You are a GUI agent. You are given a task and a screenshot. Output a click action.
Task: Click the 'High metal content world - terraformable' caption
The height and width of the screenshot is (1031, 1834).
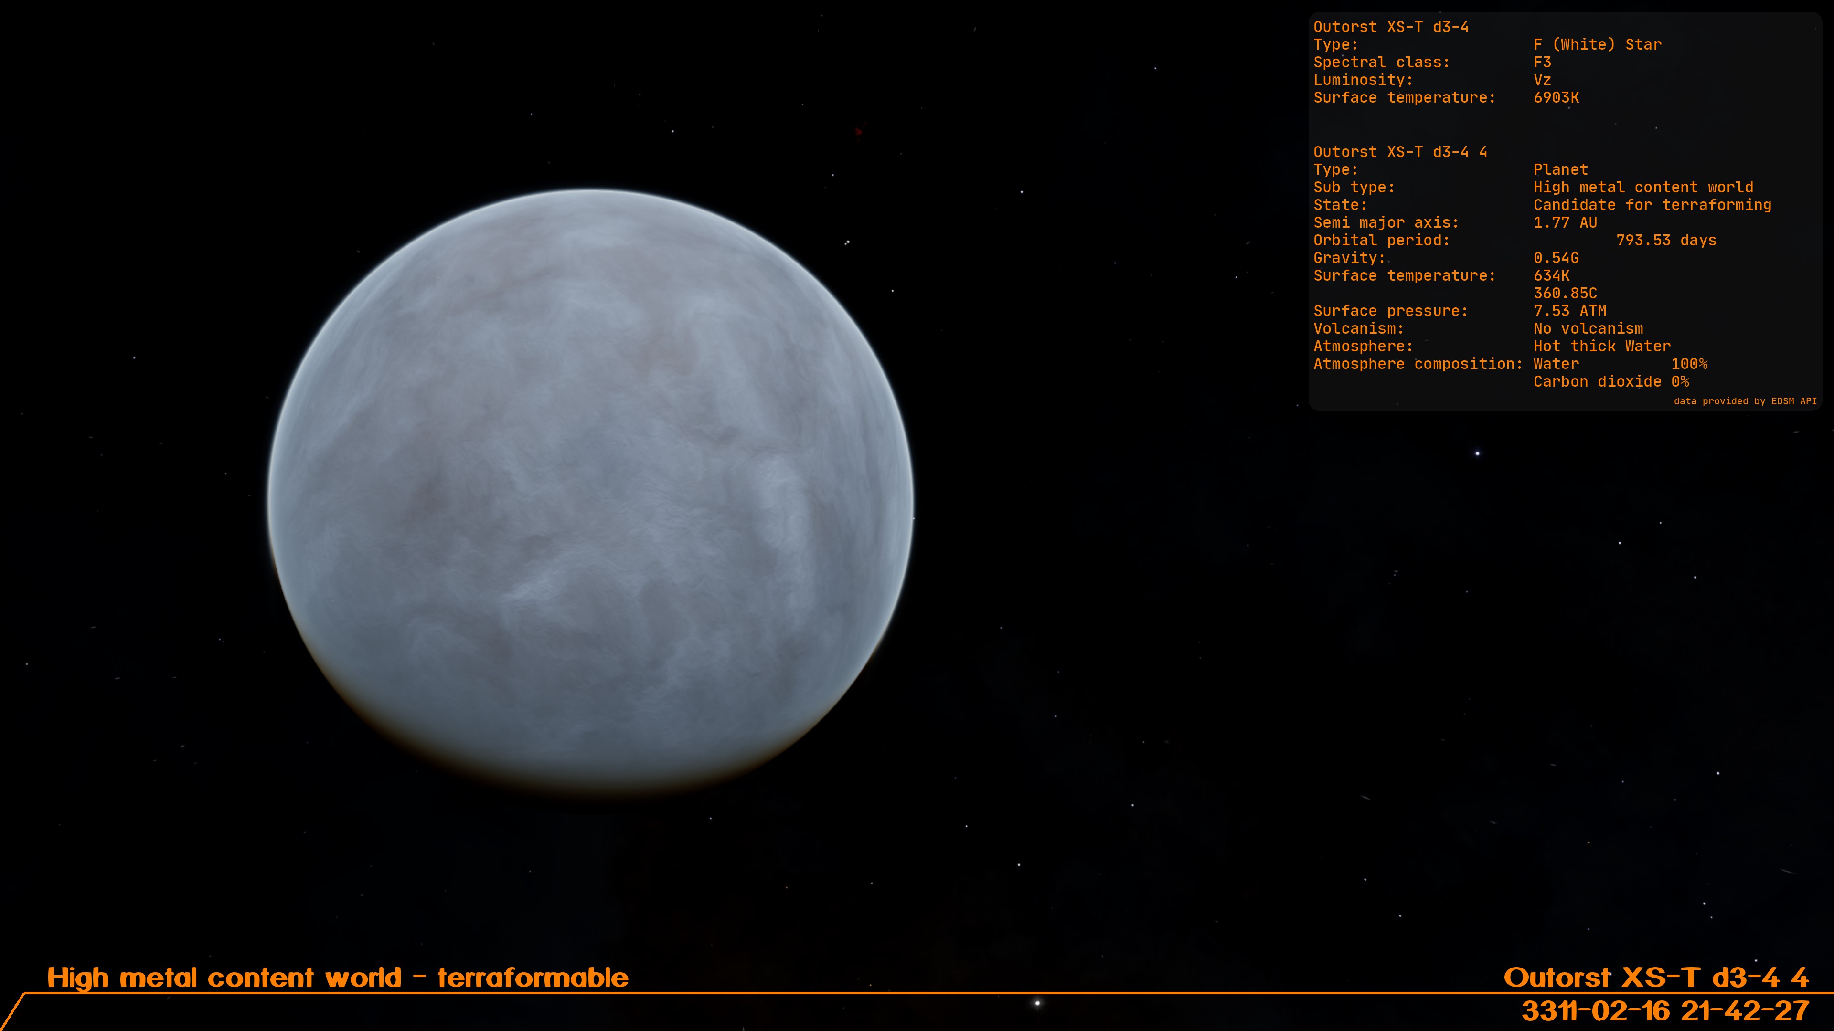point(338,978)
